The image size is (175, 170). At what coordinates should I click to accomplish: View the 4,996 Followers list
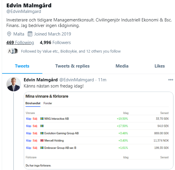tap(55, 43)
